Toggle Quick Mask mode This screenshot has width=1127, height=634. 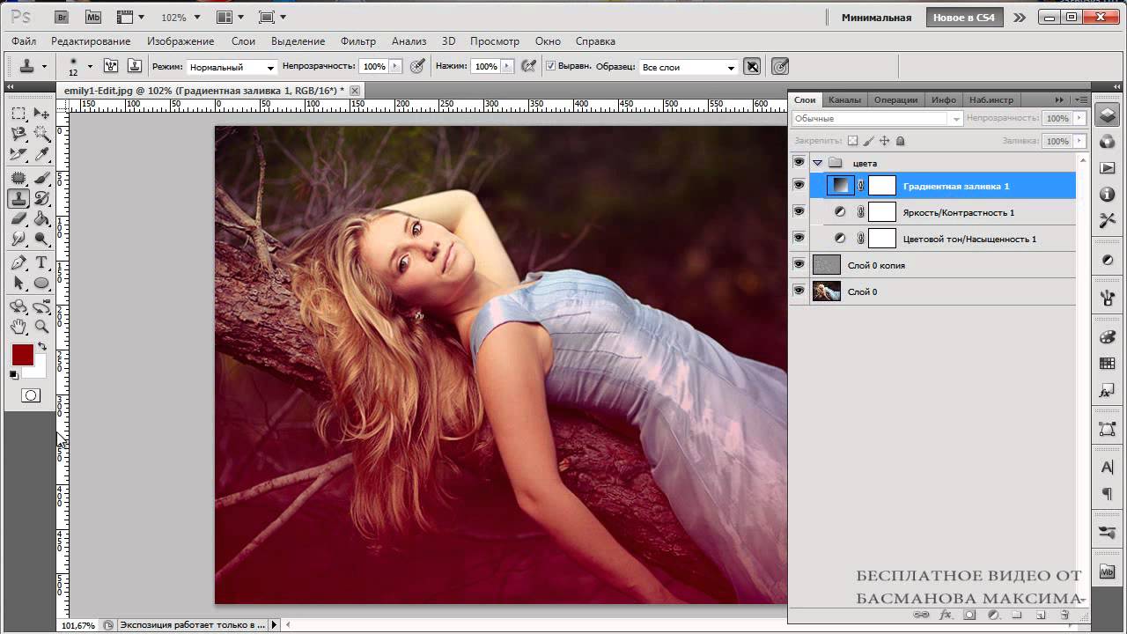(x=31, y=395)
